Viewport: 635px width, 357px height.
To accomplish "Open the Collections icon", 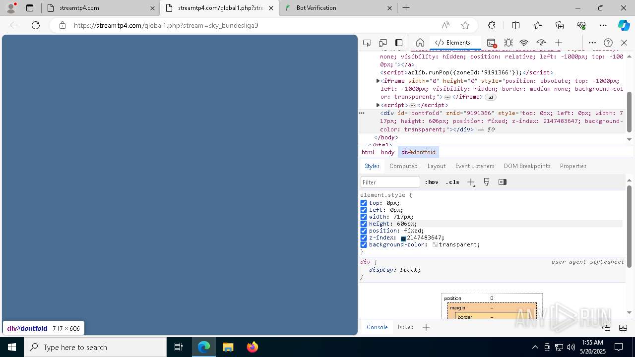I will (560, 25).
